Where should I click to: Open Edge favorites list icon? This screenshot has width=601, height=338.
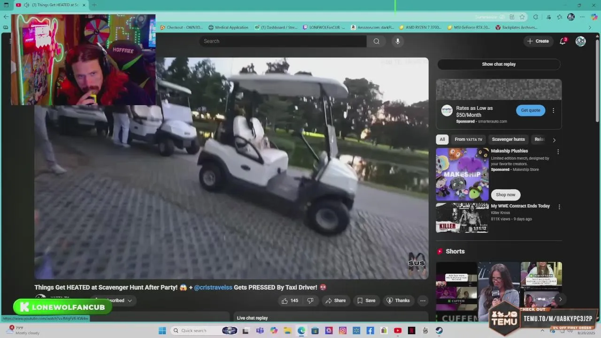(x=560, y=17)
